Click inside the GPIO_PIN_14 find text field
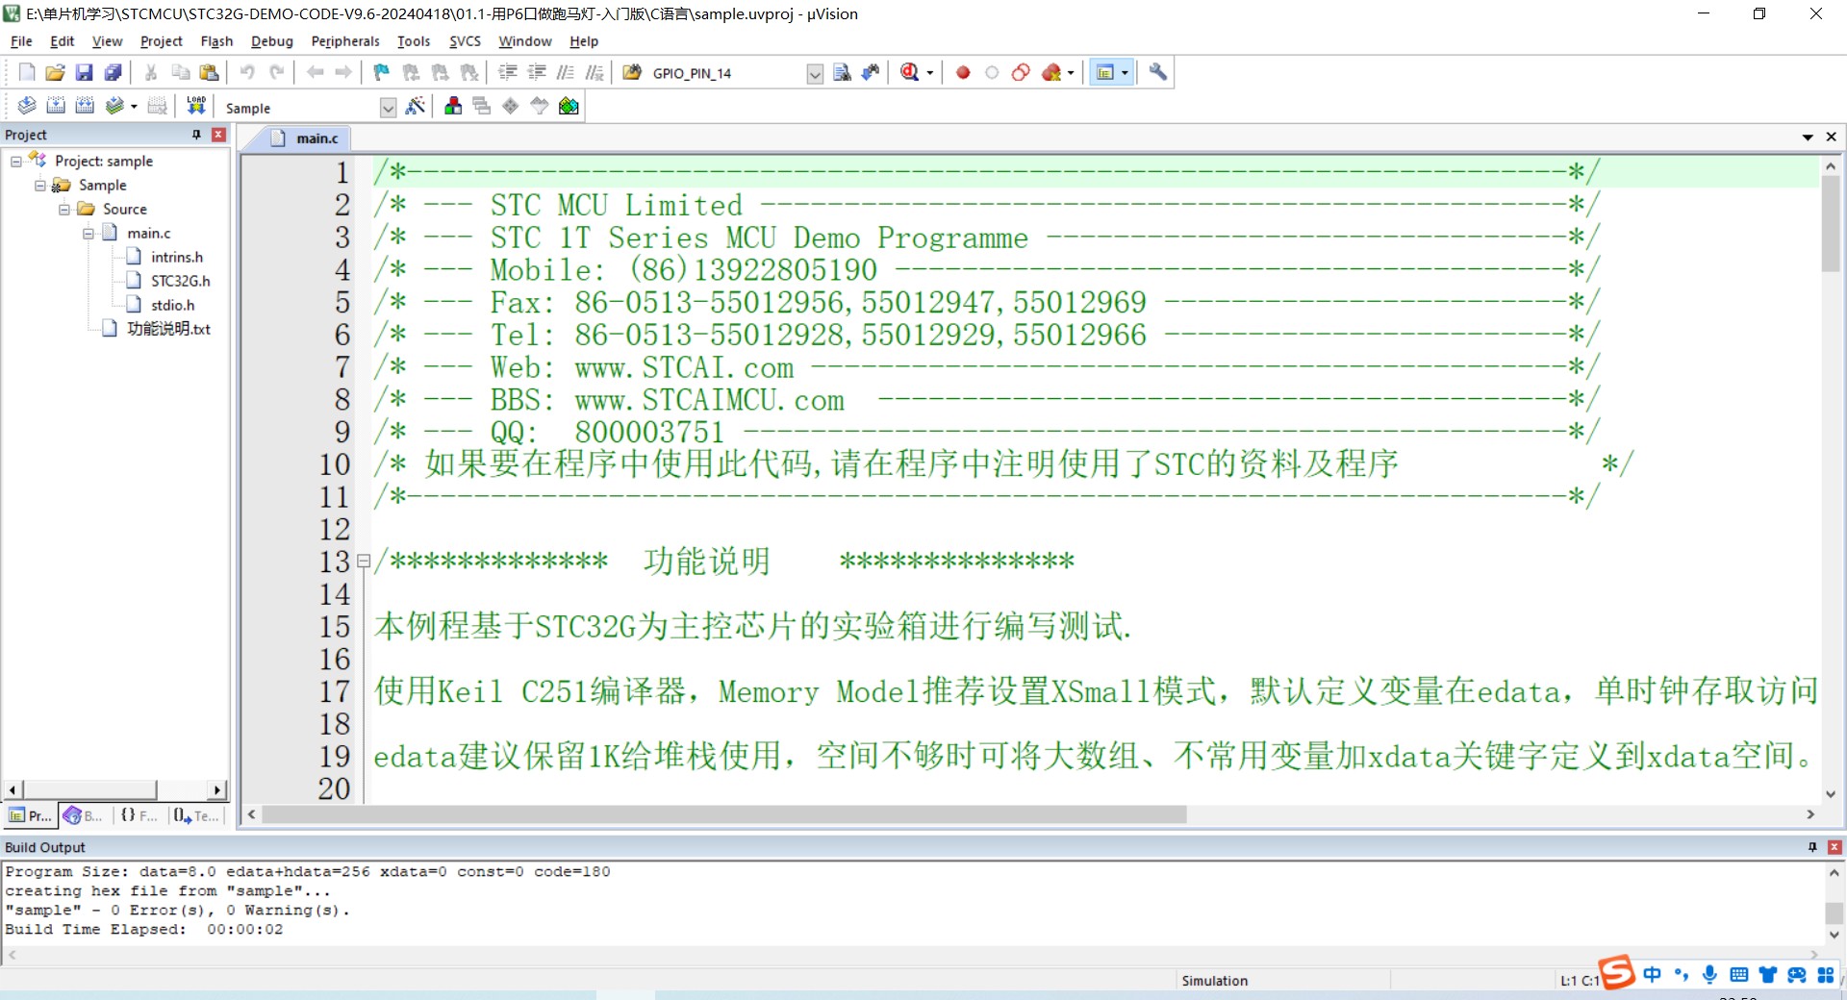1847x1000 pixels. 726,73
